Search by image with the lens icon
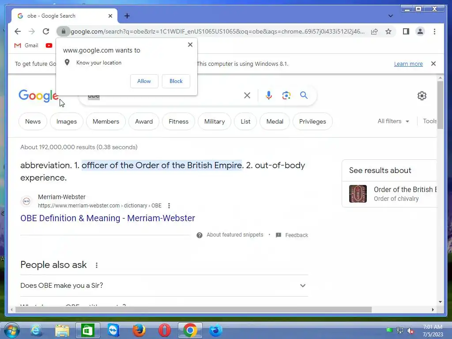The image size is (452, 339). pyautogui.click(x=286, y=95)
